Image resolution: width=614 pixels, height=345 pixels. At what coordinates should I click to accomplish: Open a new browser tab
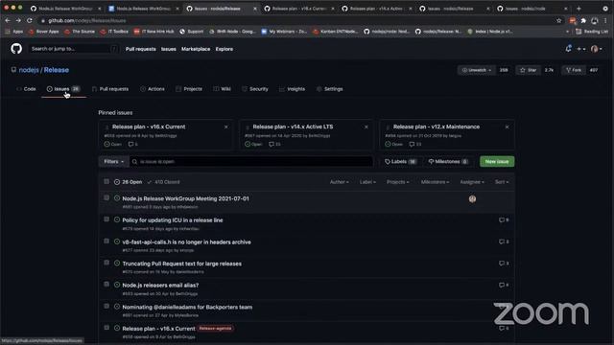point(579,9)
